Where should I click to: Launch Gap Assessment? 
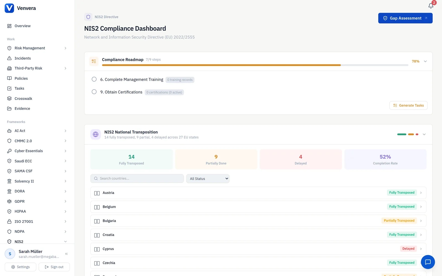pos(405,18)
